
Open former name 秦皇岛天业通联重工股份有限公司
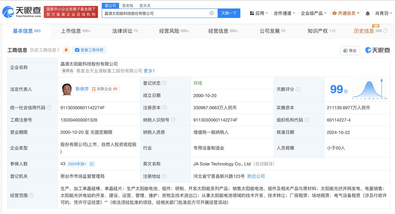coord(109,71)
